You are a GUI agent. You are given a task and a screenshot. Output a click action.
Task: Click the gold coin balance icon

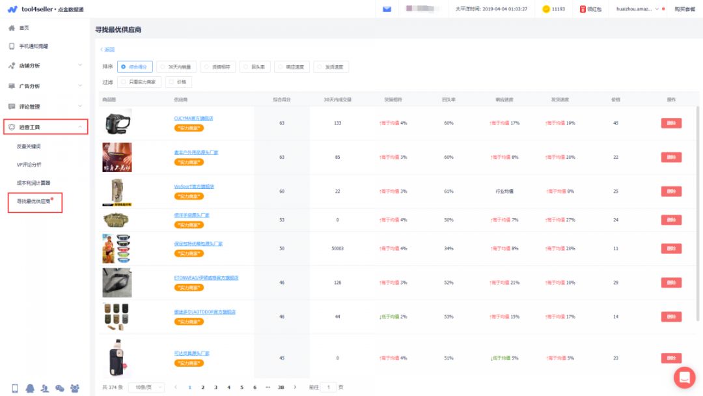point(545,9)
